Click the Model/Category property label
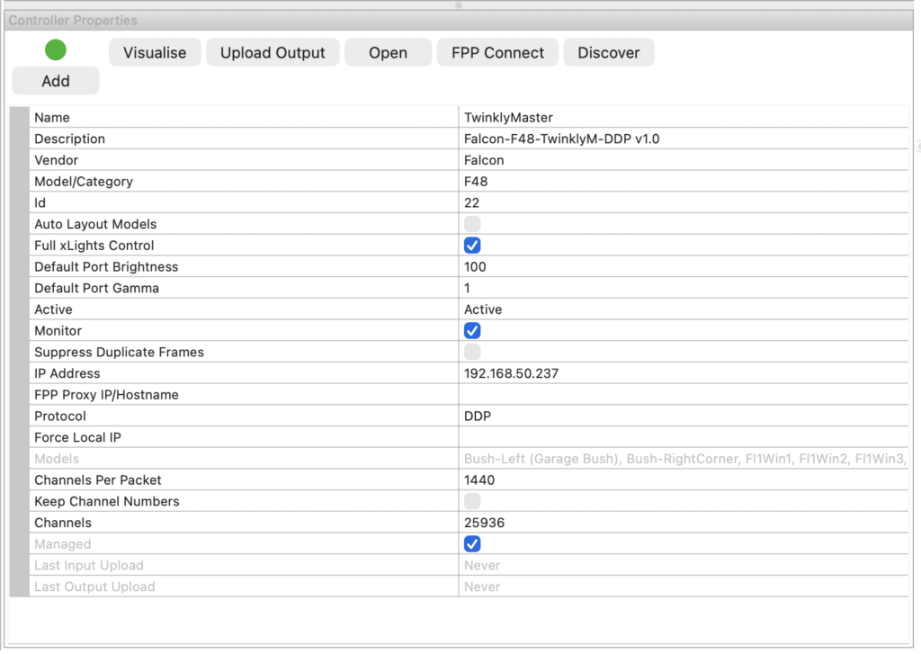The height and width of the screenshot is (654, 921). (x=84, y=182)
